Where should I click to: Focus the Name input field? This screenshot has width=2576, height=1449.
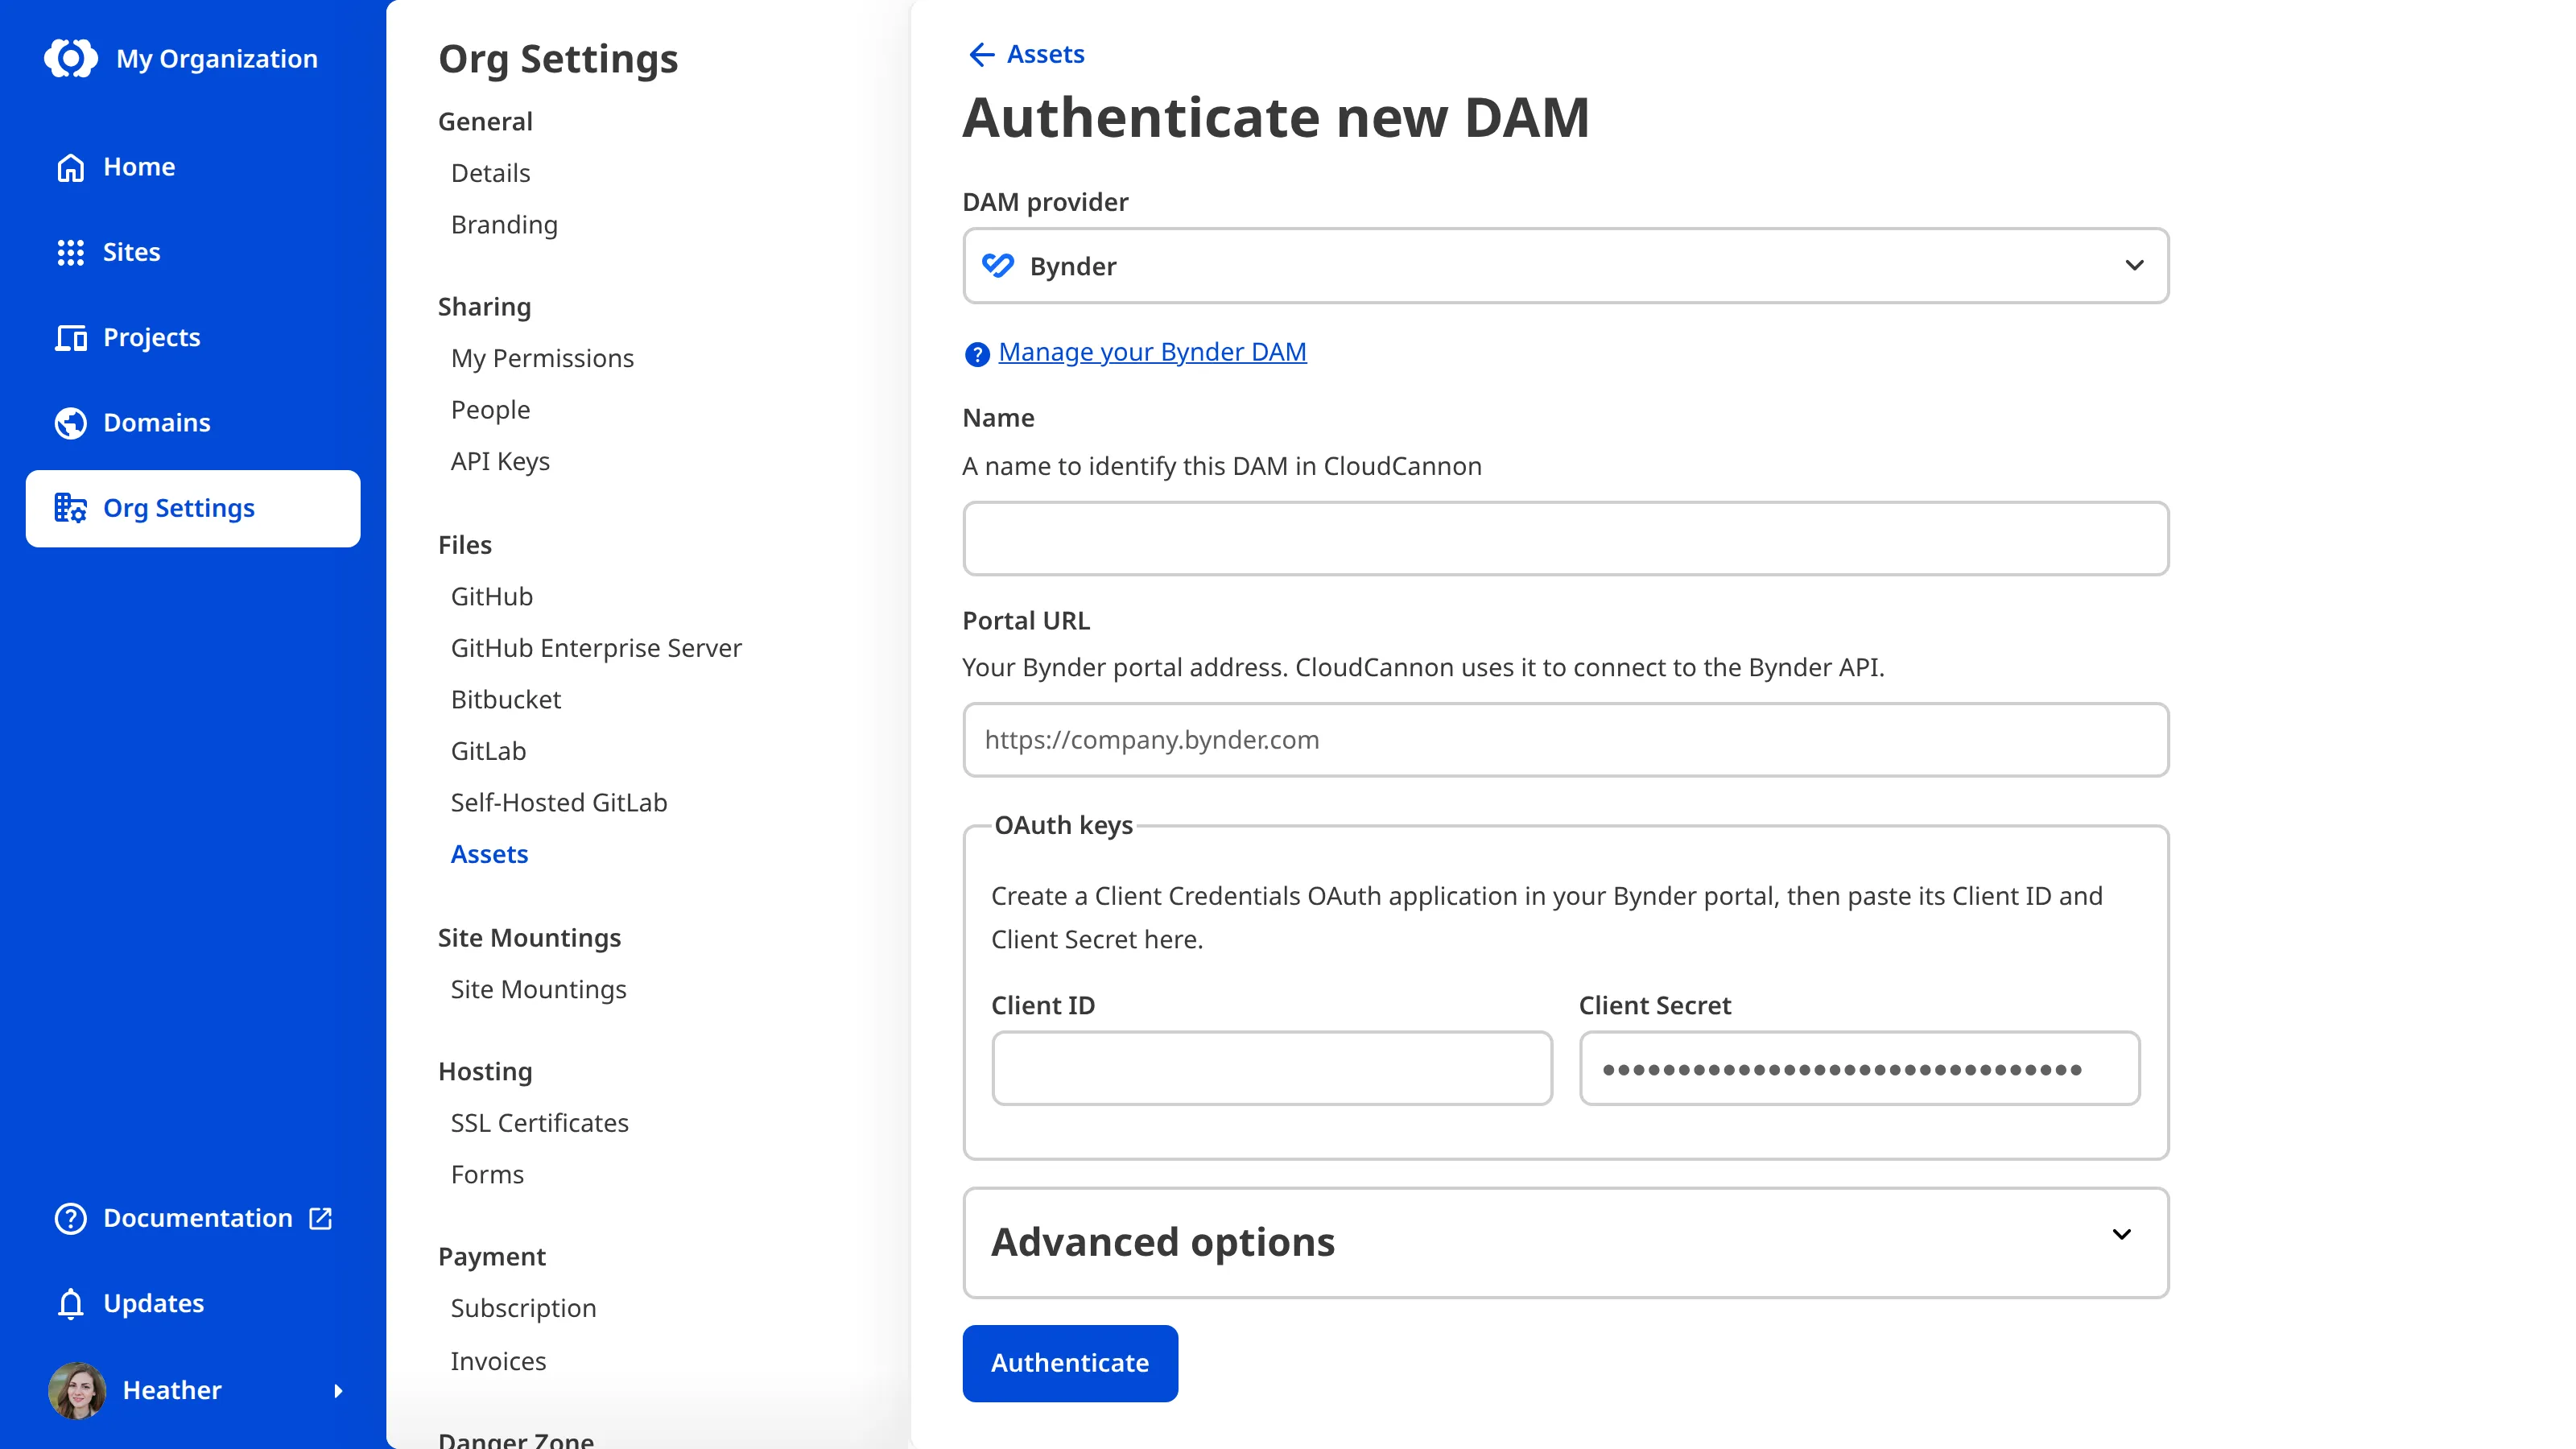[x=1565, y=538]
